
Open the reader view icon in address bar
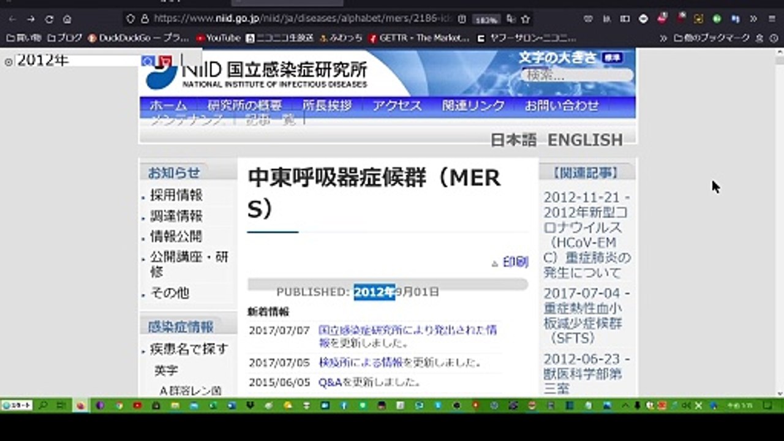pos(462,19)
